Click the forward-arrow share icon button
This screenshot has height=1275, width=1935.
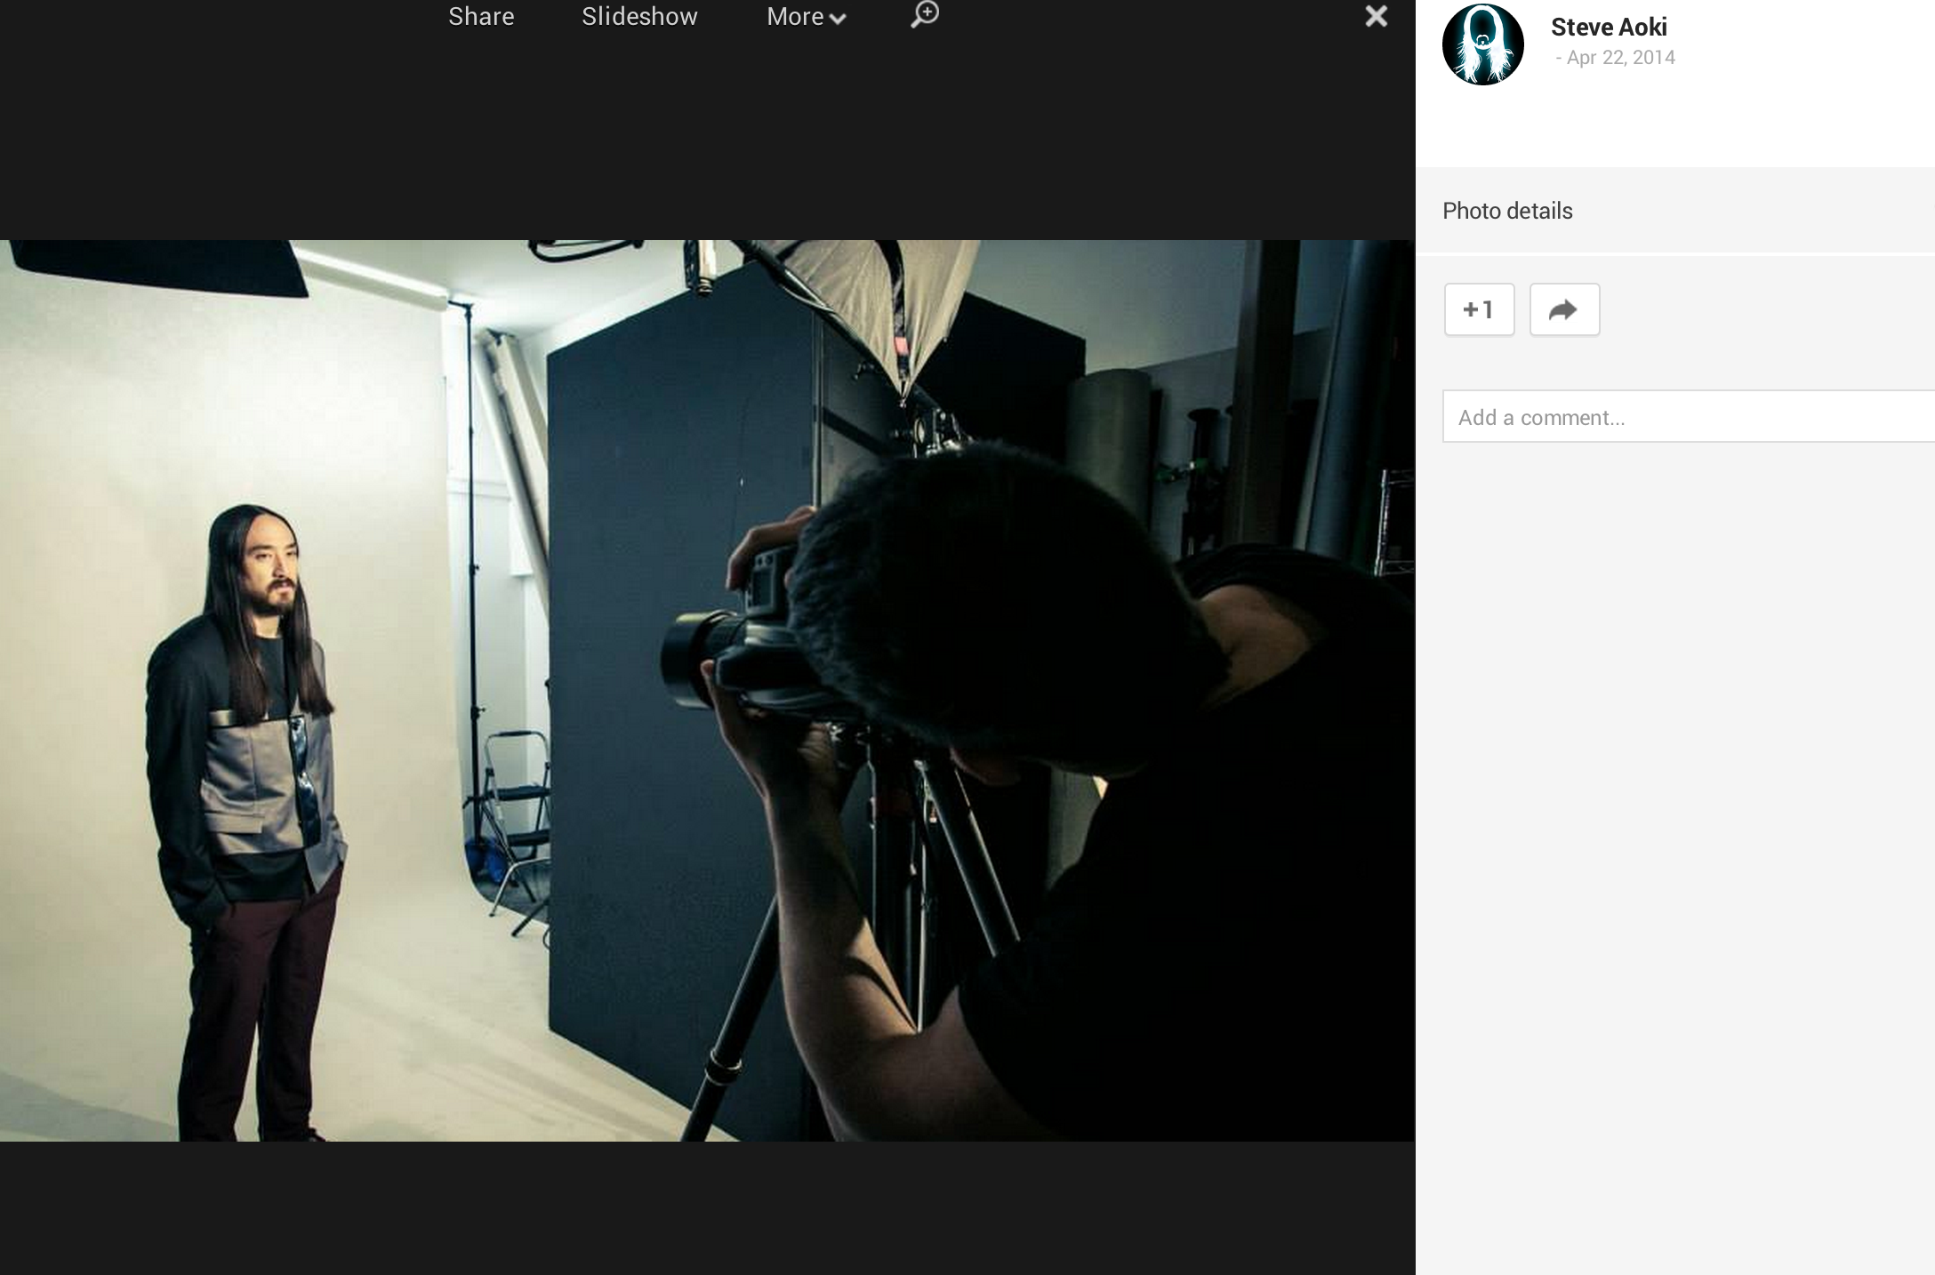1564,309
